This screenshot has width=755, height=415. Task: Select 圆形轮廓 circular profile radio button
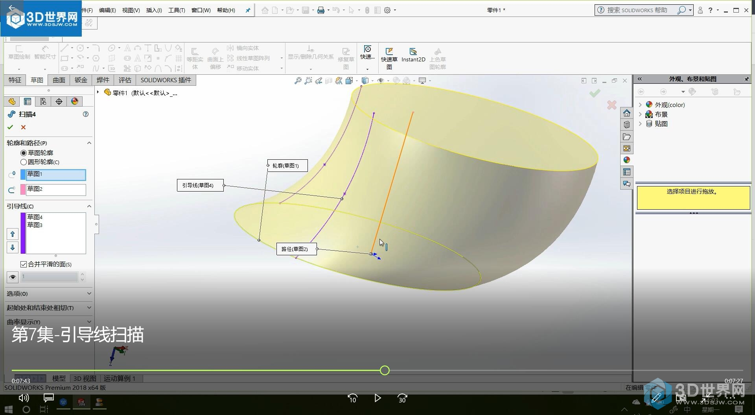(x=24, y=162)
